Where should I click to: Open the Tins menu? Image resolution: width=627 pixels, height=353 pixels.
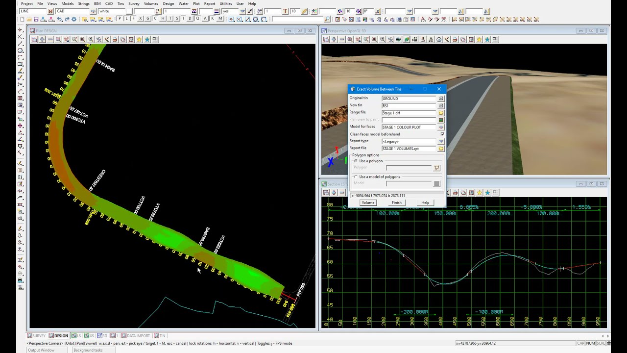pyautogui.click(x=121, y=3)
